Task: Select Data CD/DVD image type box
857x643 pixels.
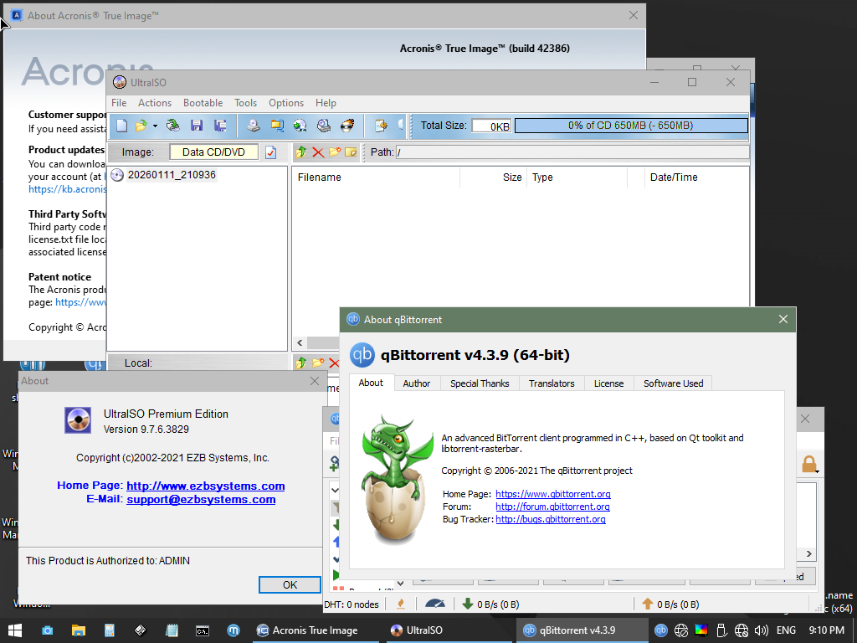Action: tap(214, 152)
